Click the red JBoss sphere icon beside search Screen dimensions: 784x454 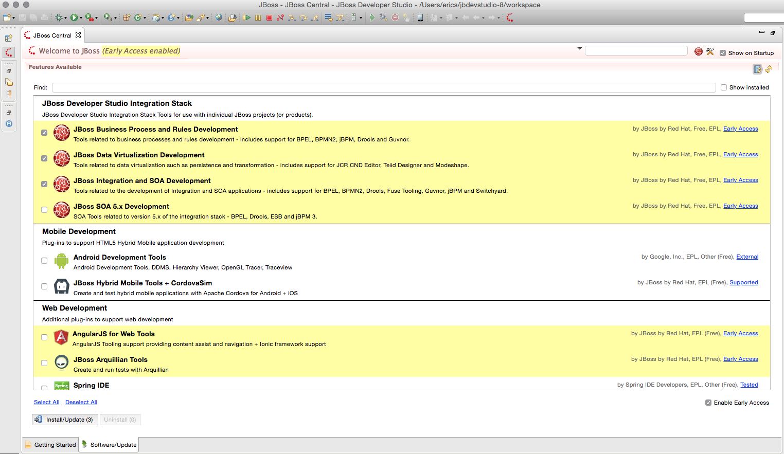(699, 51)
